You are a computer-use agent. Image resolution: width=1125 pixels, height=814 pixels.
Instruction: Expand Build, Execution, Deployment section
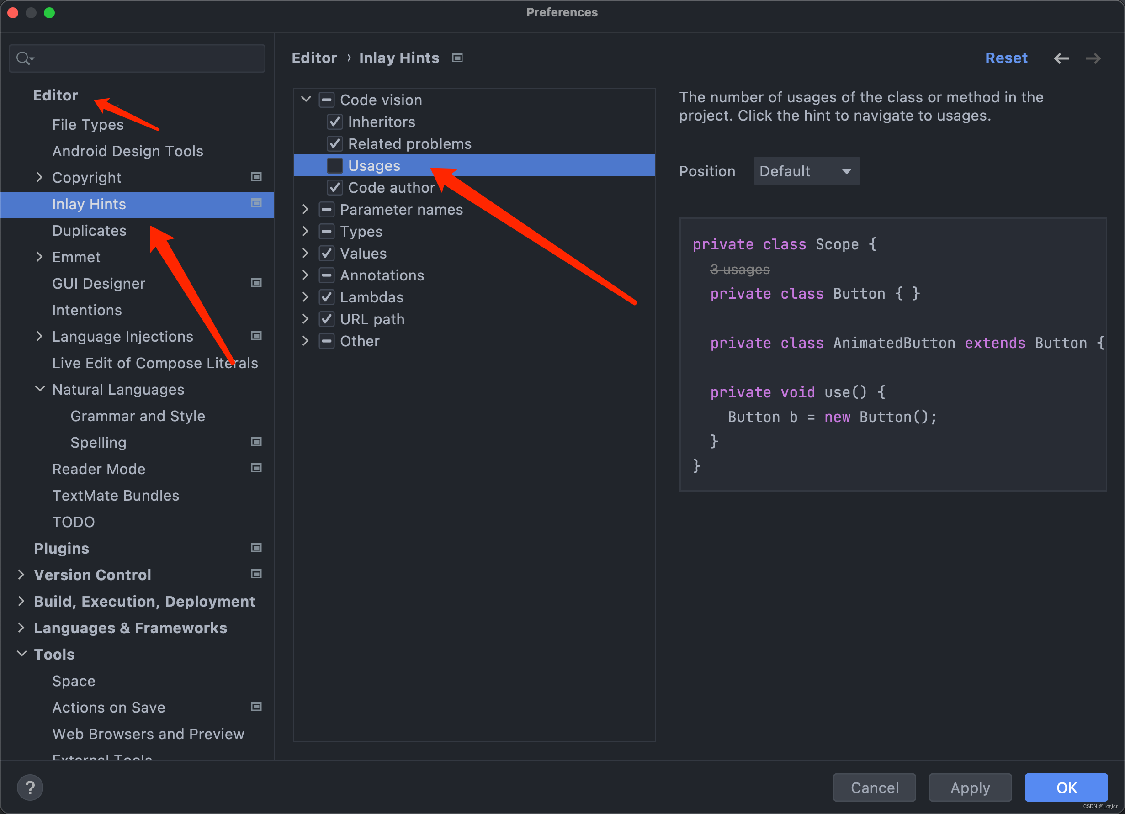click(x=21, y=601)
